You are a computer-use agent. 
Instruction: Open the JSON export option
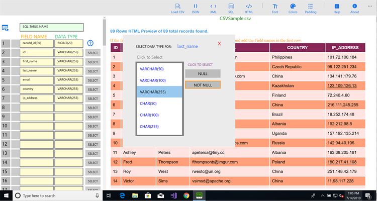[x=196, y=9]
